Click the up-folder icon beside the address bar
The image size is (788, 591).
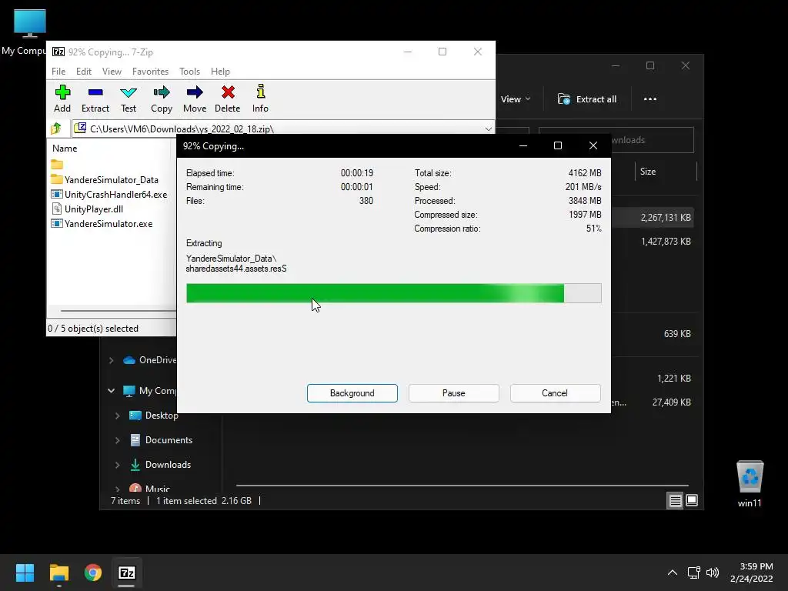pos(56,129)
